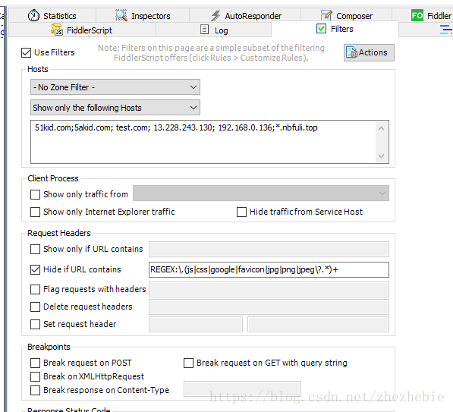Screen dimensions: 453x412
Task: Uncheck the Use Filters checkbox
Action: point(26,52)
